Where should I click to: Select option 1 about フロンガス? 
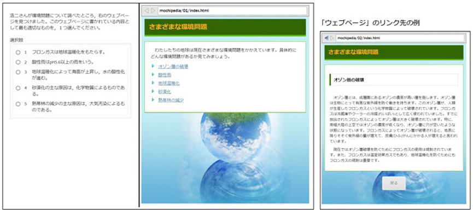click(x=18, y=52)
